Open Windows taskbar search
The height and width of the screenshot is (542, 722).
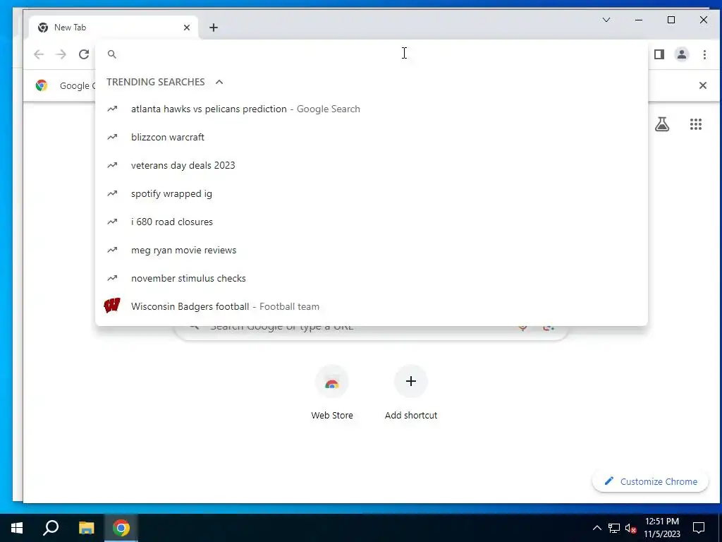click(x=51, y=528)
